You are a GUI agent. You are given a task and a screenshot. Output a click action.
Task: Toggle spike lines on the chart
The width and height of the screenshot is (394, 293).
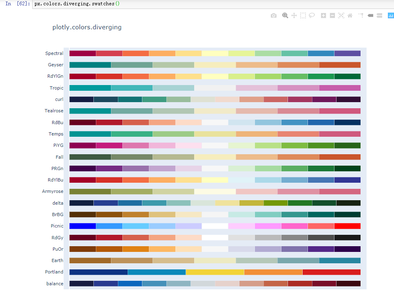[360, 15]
